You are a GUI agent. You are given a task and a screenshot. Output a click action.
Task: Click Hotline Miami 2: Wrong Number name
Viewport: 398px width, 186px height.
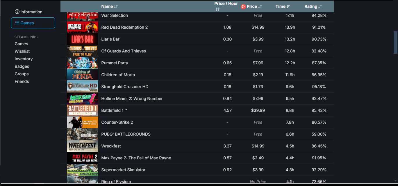[x=132, y=99]
